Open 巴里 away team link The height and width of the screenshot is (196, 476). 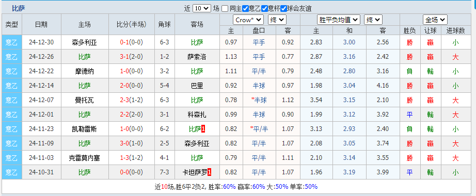click(197, 86)
